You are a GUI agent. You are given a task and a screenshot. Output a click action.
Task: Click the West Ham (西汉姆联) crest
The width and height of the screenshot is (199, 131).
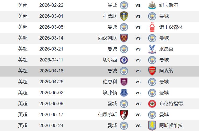124,38
